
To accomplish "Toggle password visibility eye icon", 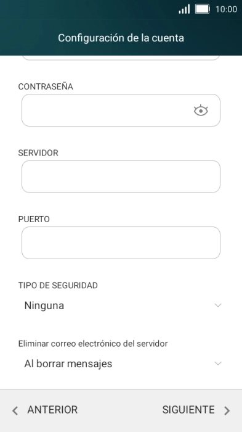I will click(x=201, y=110).
